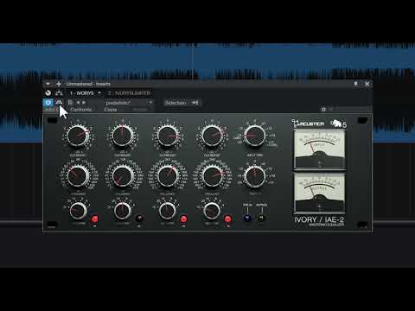Click the band 1 CUT/BOOST knob
Viewport: 415px width, 311px height.
(78, 136)
